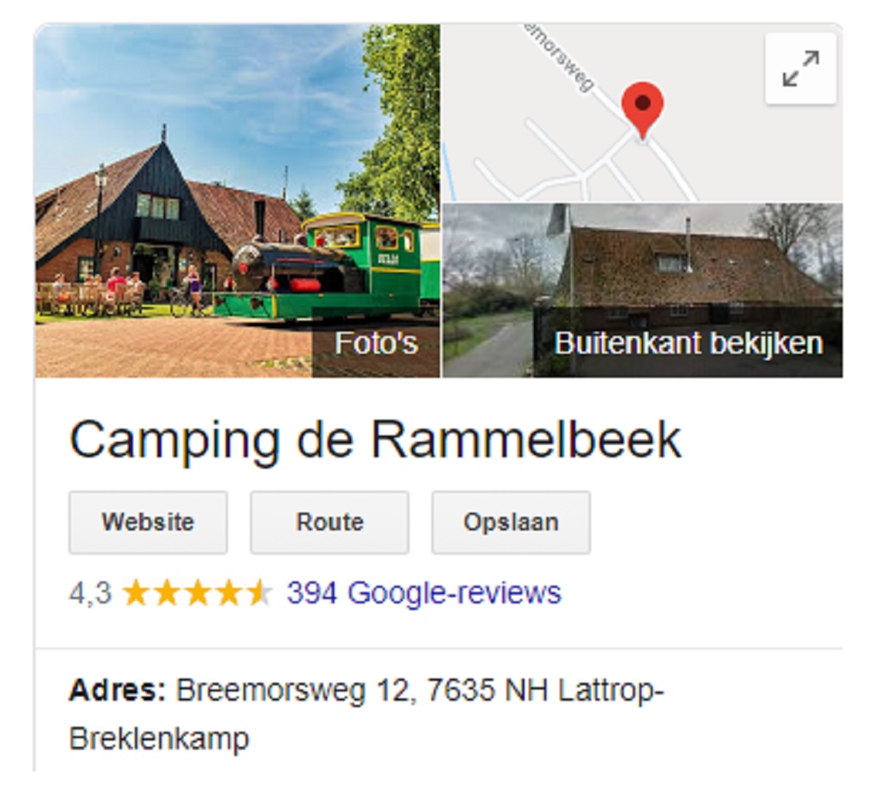Click the Buitenkant bekijken label
This screenshot has width=885, height=789.
(688, 342)
